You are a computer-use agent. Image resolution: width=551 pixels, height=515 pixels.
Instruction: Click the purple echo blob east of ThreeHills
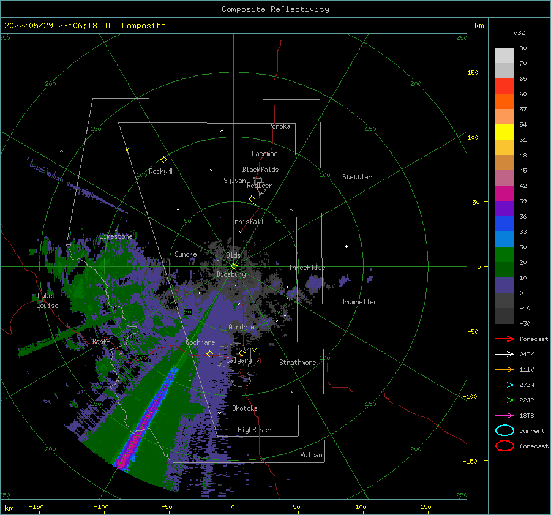[315, 284]
